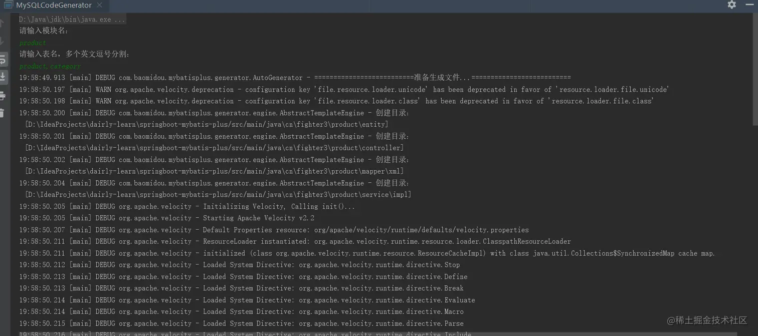Click the 'Loaded System Directive ...directive.Parse' line
This screenshot has width=758, height=336.
(241, 323)
